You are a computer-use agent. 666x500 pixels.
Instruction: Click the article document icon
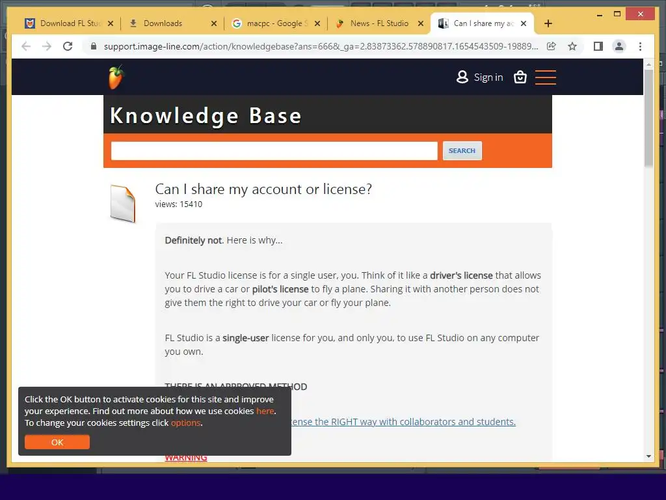(x=123, y=204)
